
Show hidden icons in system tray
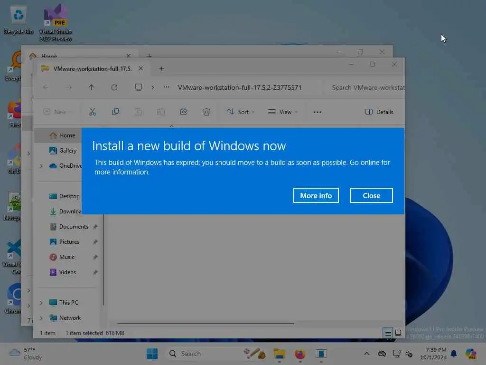pos(367,354)
